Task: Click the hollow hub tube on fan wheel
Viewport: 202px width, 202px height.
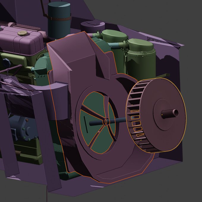Action: pos(170,113)
